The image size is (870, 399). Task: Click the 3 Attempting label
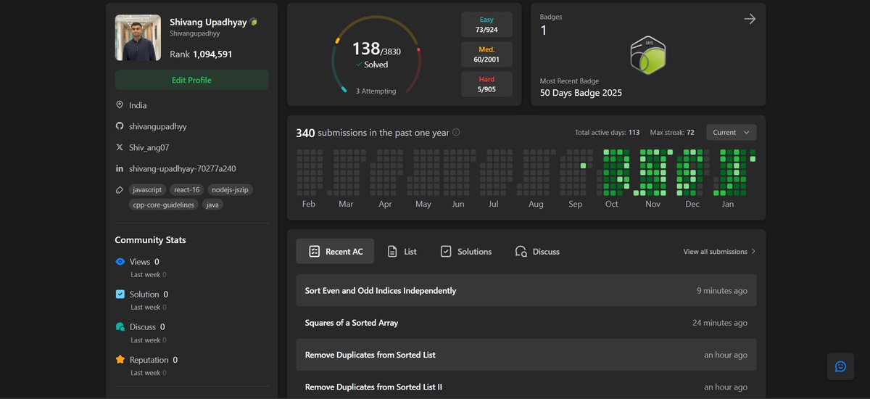(x=376, y=91)
